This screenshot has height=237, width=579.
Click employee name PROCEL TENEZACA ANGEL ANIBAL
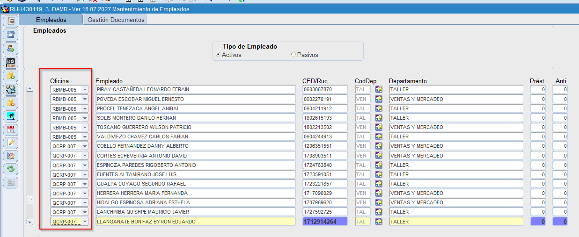[196, 108]
